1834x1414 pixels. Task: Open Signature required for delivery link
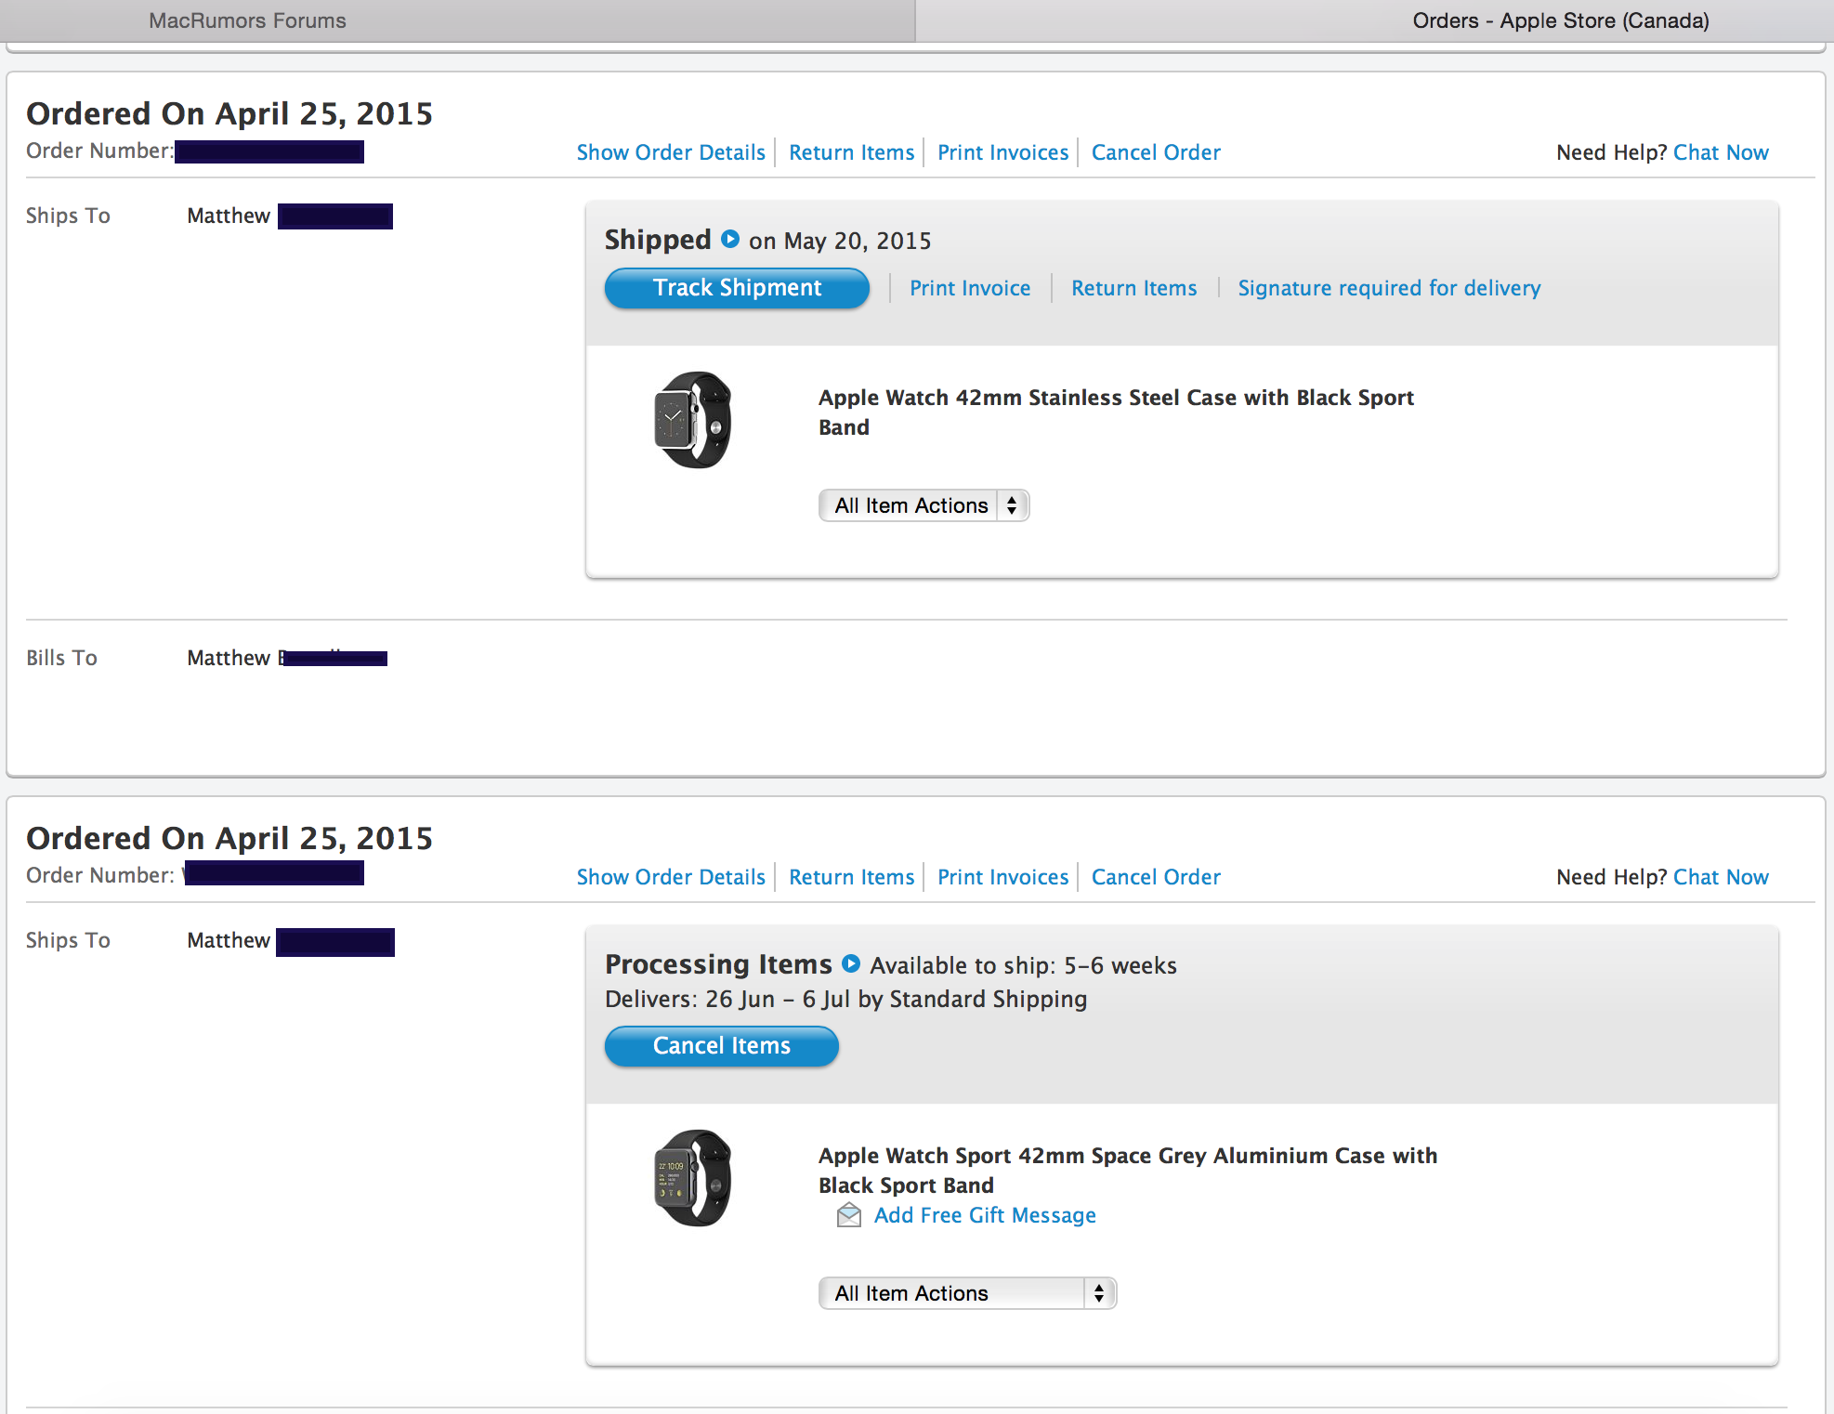pos(1389,288)
